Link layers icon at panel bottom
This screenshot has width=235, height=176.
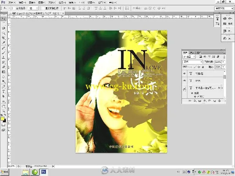190,101
